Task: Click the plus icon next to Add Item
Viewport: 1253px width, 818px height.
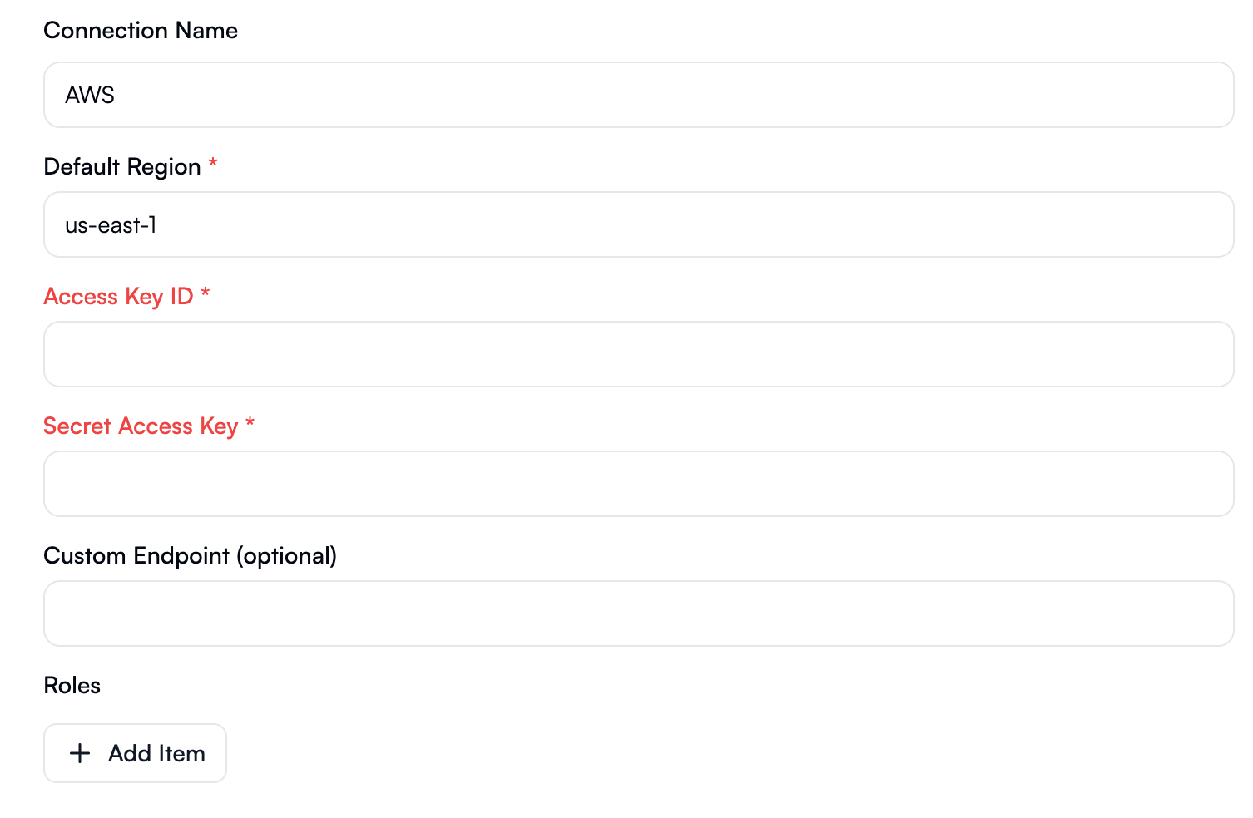Action: (x=80, y=753)
